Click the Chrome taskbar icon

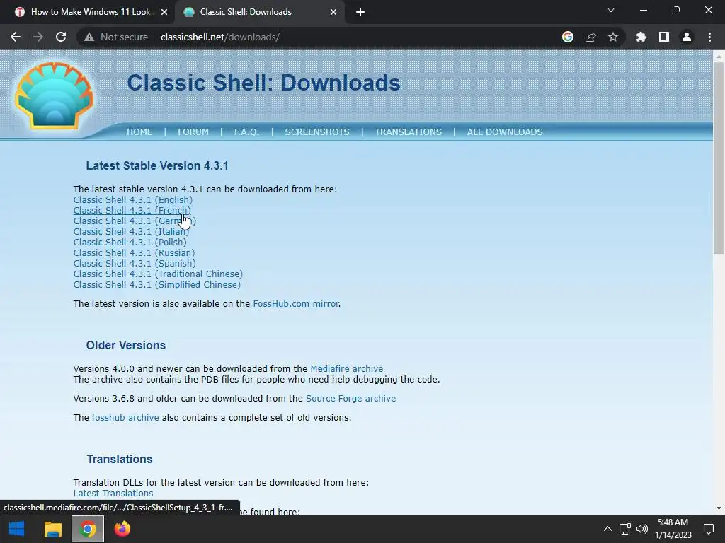(88, 529)
